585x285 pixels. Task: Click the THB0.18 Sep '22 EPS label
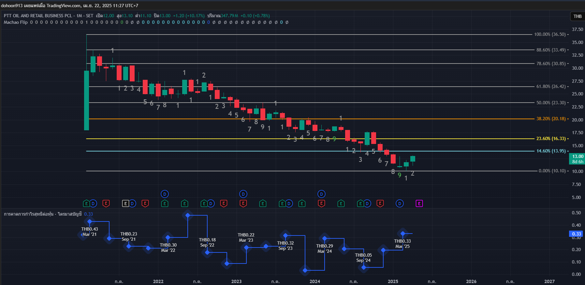point(207,242)
